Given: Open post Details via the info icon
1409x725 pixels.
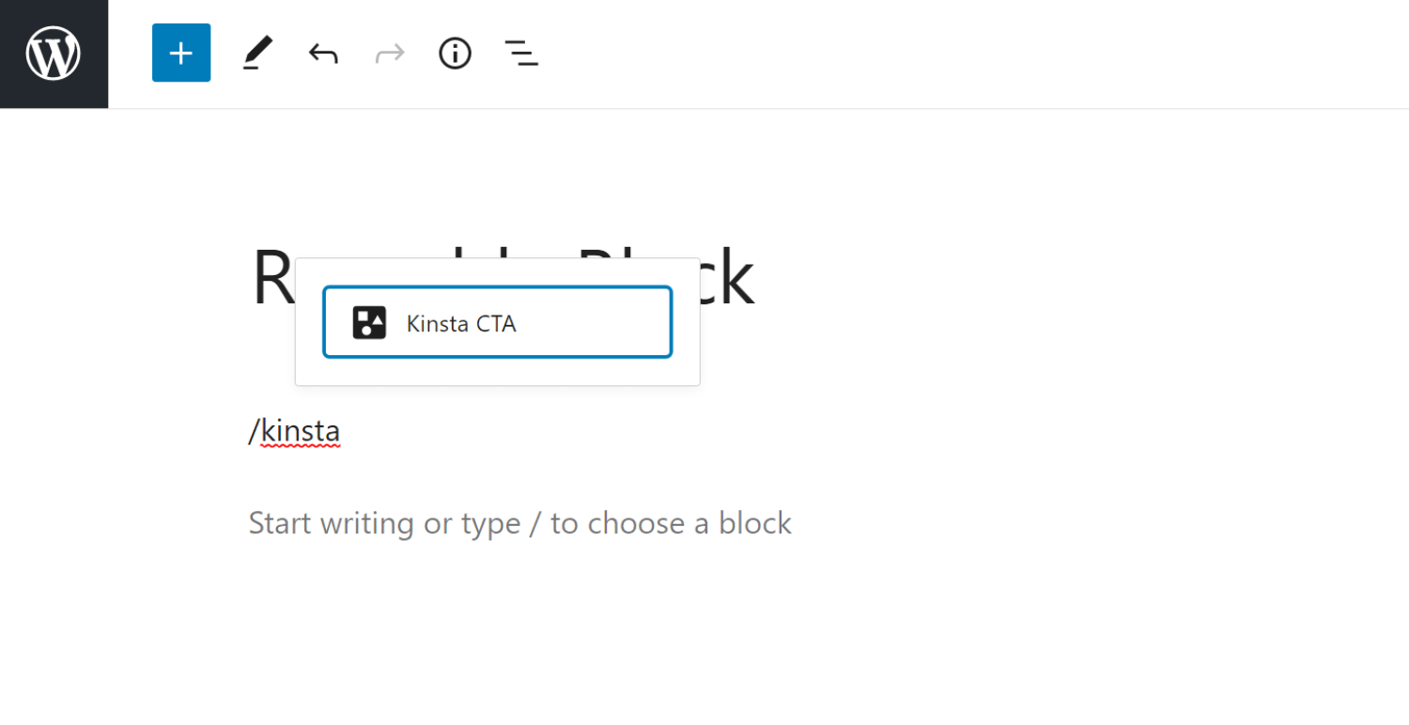Looking at the screenshot, I should point(455,53).
